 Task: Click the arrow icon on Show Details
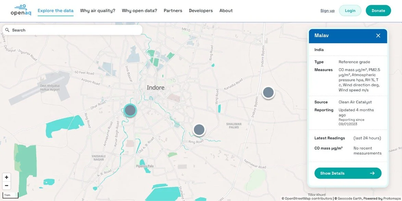(x=372, y=173)
